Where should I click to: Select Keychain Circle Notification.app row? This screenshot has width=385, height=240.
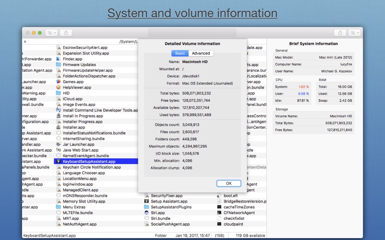coord(96,167)
